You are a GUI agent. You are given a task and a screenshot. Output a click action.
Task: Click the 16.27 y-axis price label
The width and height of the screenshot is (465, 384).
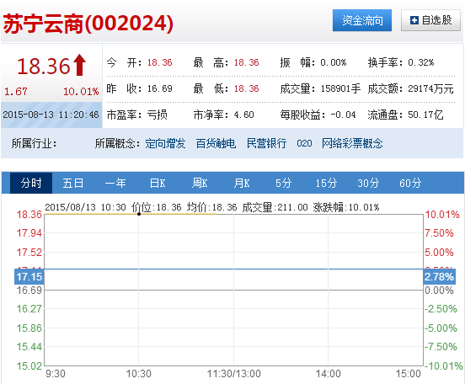(x=29, y=309)
